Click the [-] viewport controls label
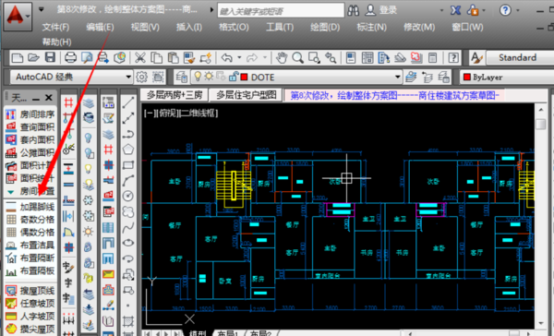The width and height of the screenshot is (554, 336). pos(151,113)
